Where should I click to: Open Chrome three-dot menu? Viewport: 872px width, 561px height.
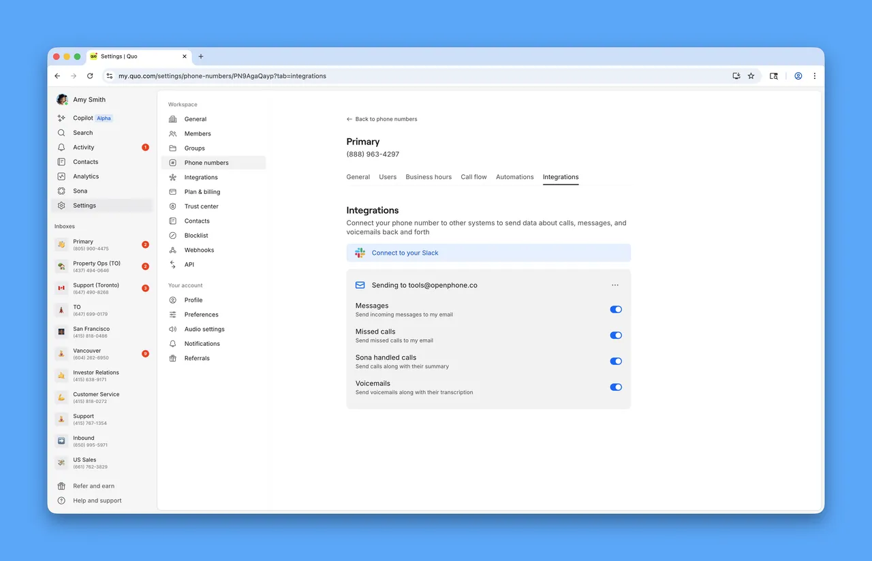point(814,76)
